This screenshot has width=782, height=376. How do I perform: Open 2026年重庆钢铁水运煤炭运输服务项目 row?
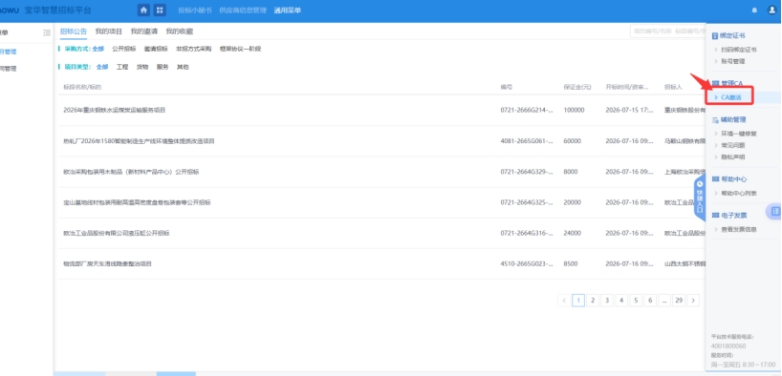(x=381, y=110)
